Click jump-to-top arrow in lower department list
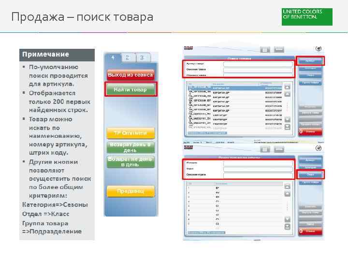 (x=287, y=187)
